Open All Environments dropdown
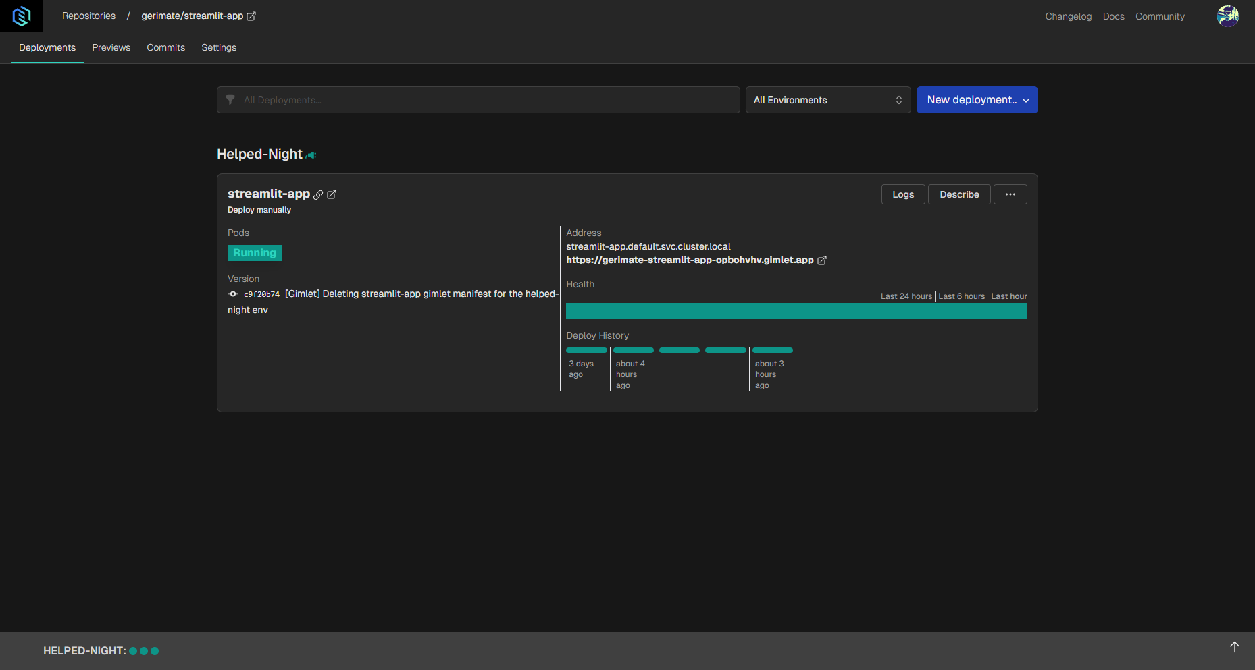This screenshot has width=1255, height=670. point(828,100)
